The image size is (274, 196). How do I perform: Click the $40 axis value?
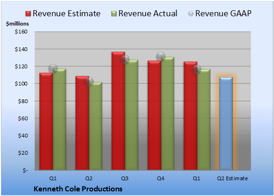point(23,136)
